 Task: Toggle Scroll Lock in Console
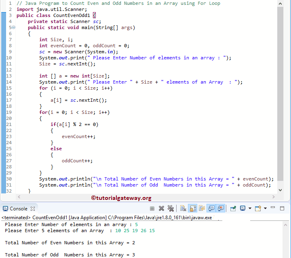tap(193, 208)
